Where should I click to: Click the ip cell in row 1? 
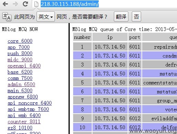coord(110,47)
